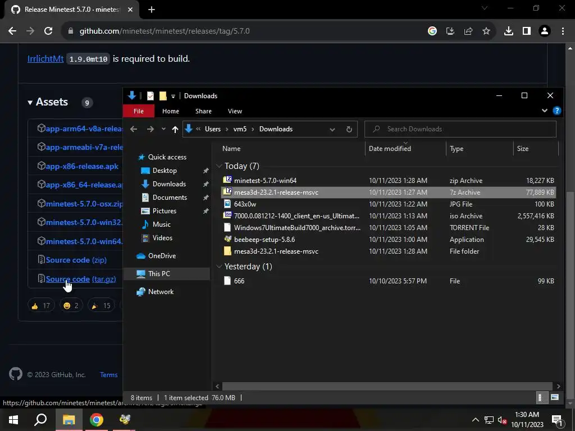Open Music in navigation pane
The image size is (575, 431).
point(161,224)
